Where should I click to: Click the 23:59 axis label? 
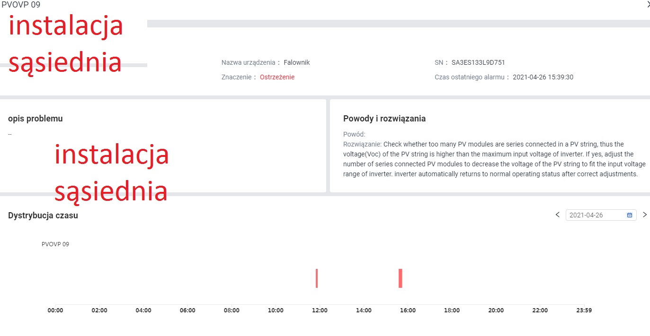(584, 310)
